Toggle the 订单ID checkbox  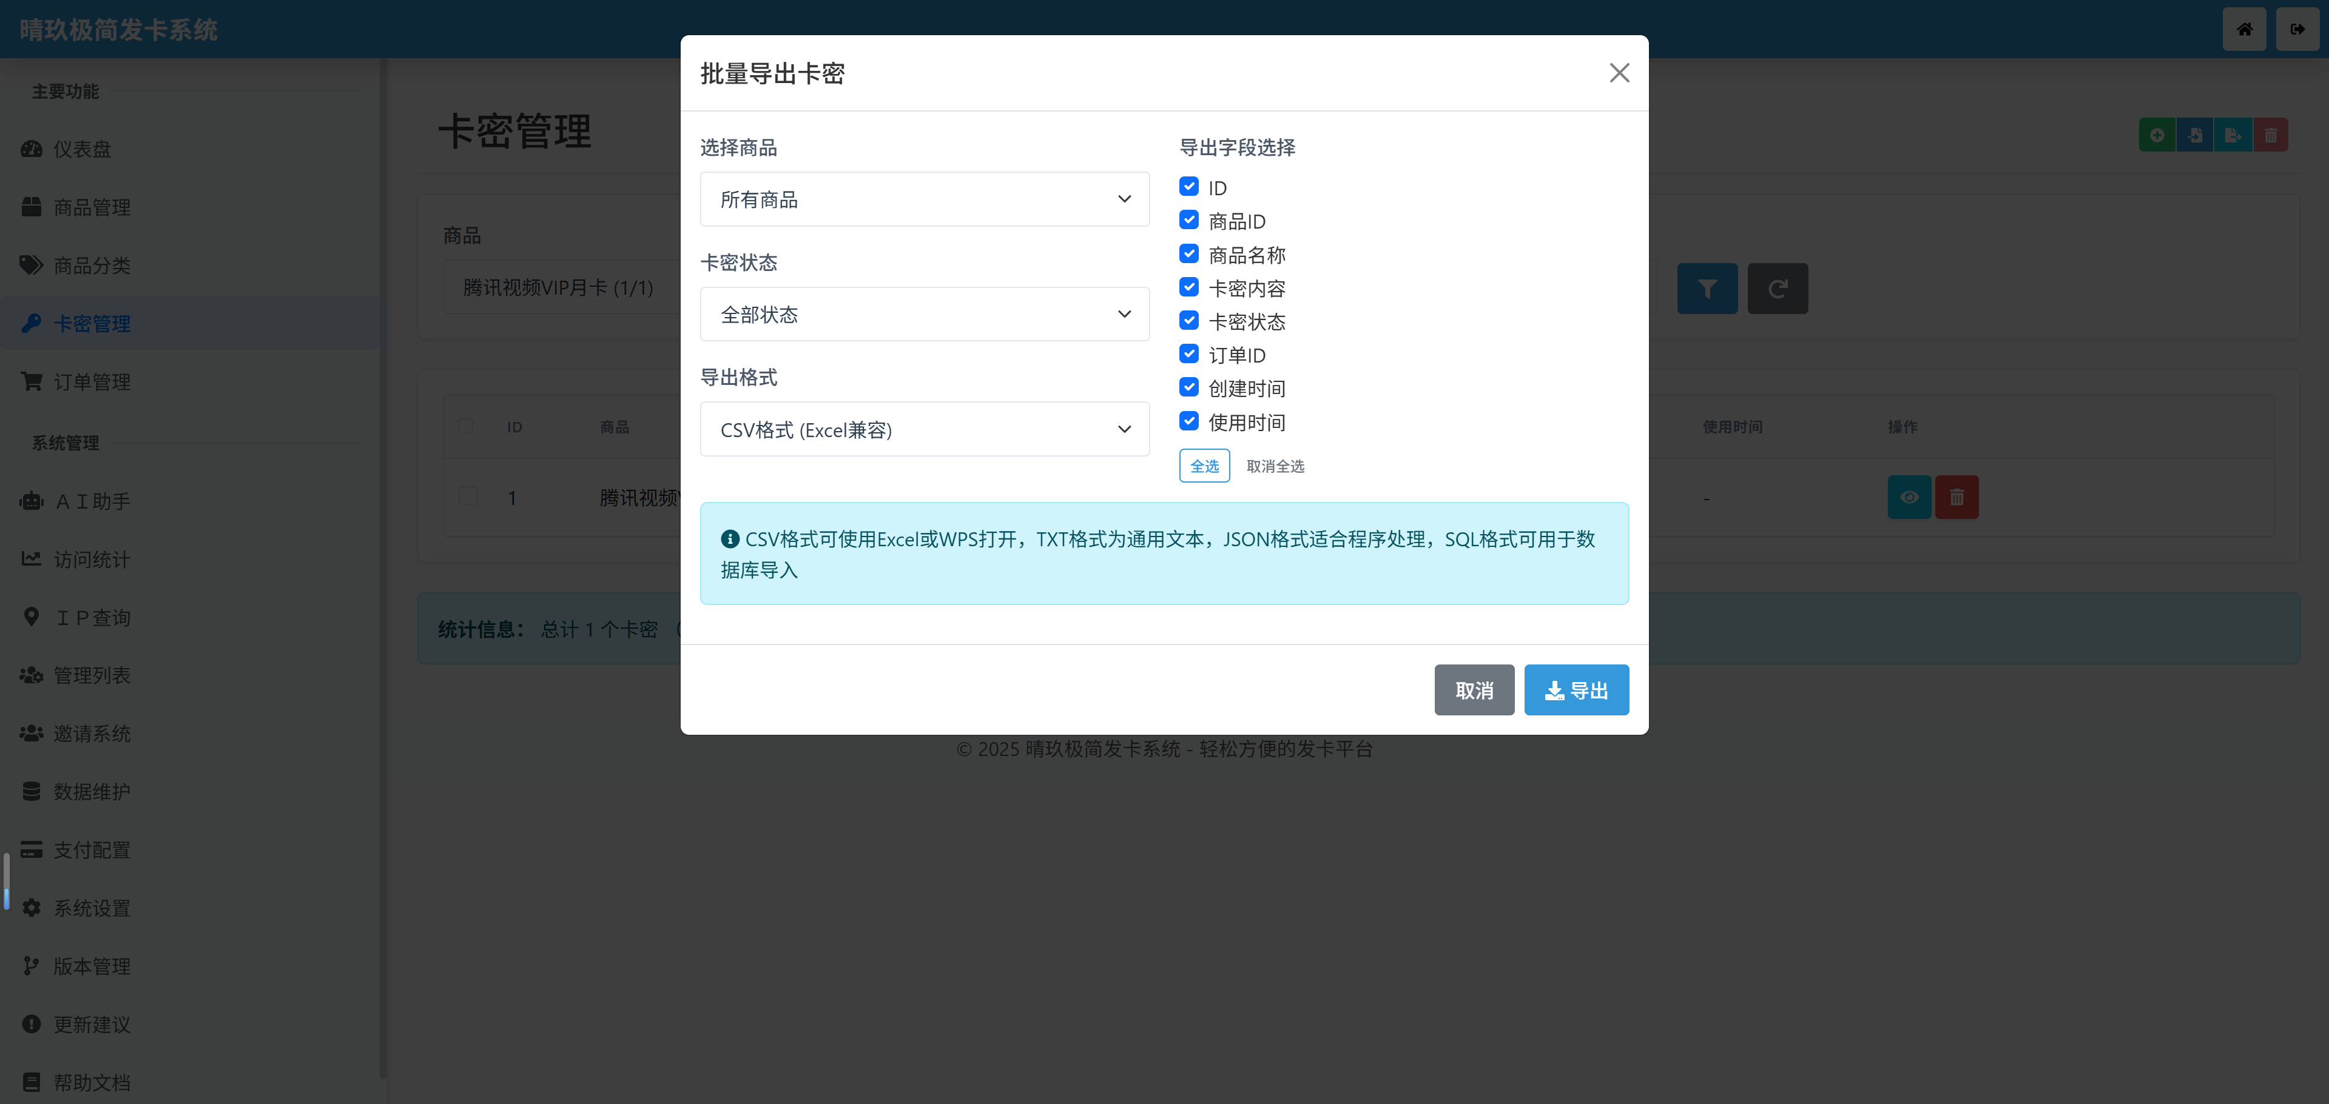tap(1189, 354)
